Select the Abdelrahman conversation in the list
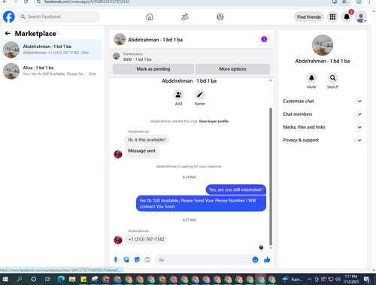 pyautogui.click(x=51, y=50)
